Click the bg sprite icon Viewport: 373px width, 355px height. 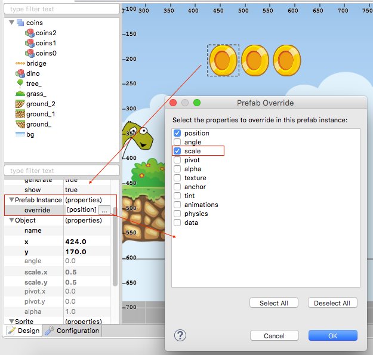pyautogui.click(x=20, y=134)
